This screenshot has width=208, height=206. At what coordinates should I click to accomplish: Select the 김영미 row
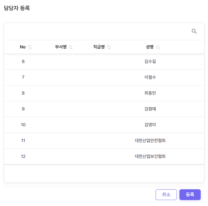click(x=150, y=125)
